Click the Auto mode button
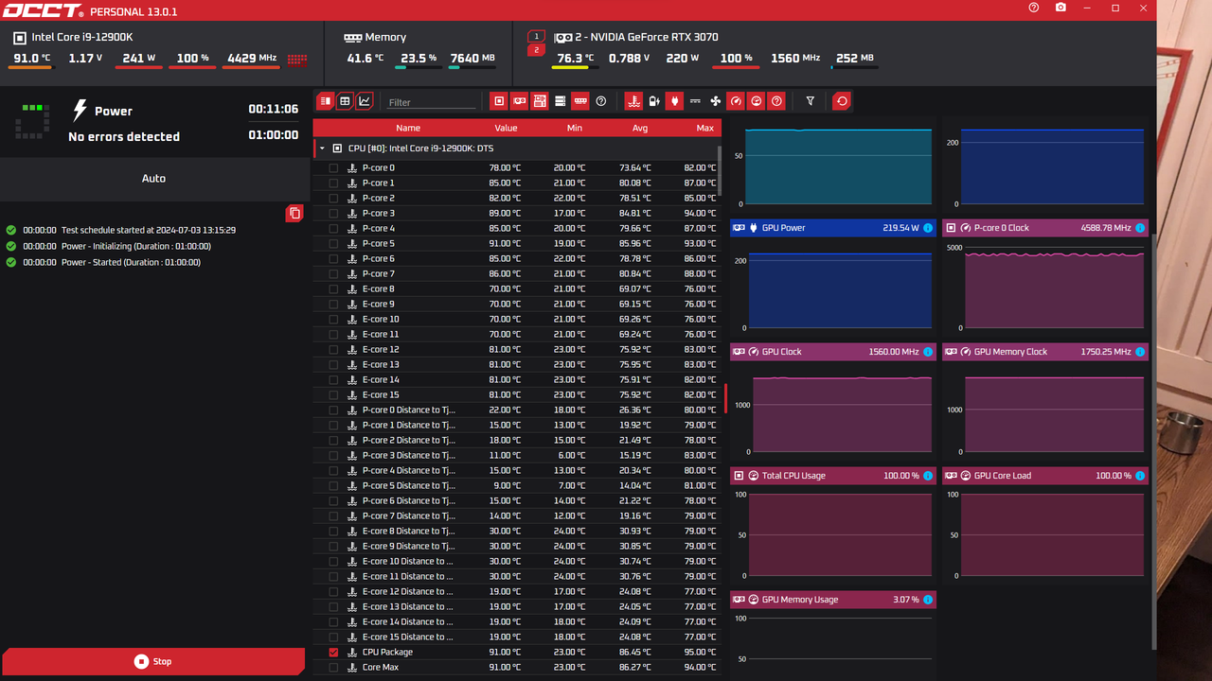The image size is (1212, 681). [x=153, y=179]
